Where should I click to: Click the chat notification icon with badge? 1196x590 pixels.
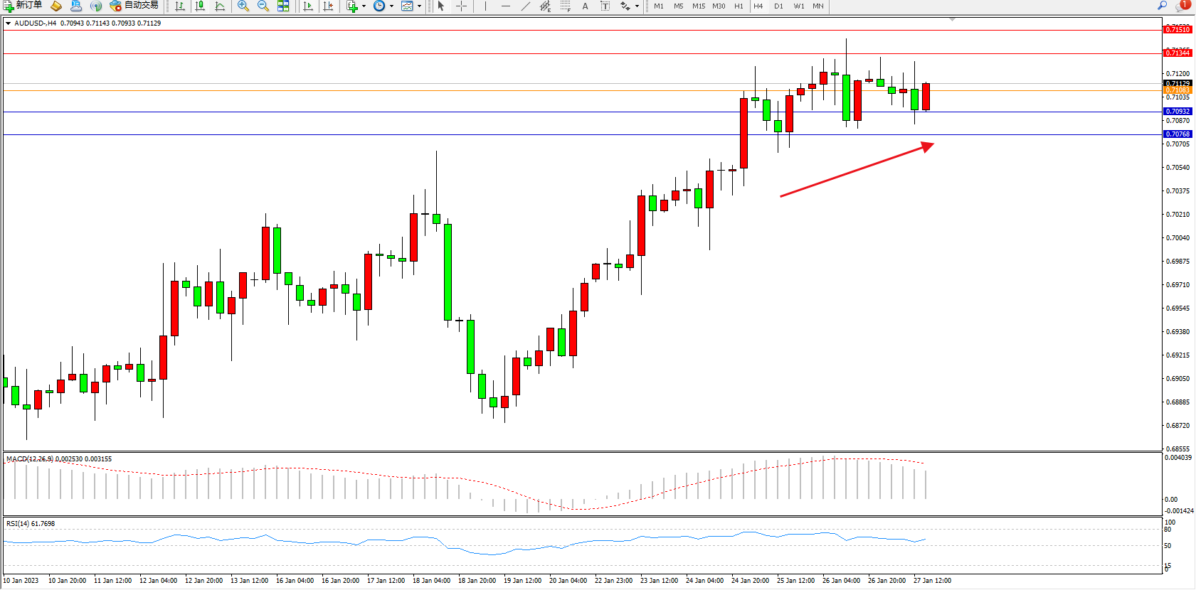pyautogui.click(x=1182, y=6)
